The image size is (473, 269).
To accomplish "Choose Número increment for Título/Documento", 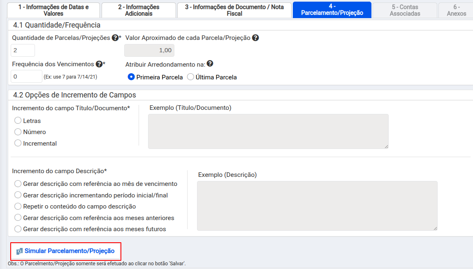I will 18,132.
